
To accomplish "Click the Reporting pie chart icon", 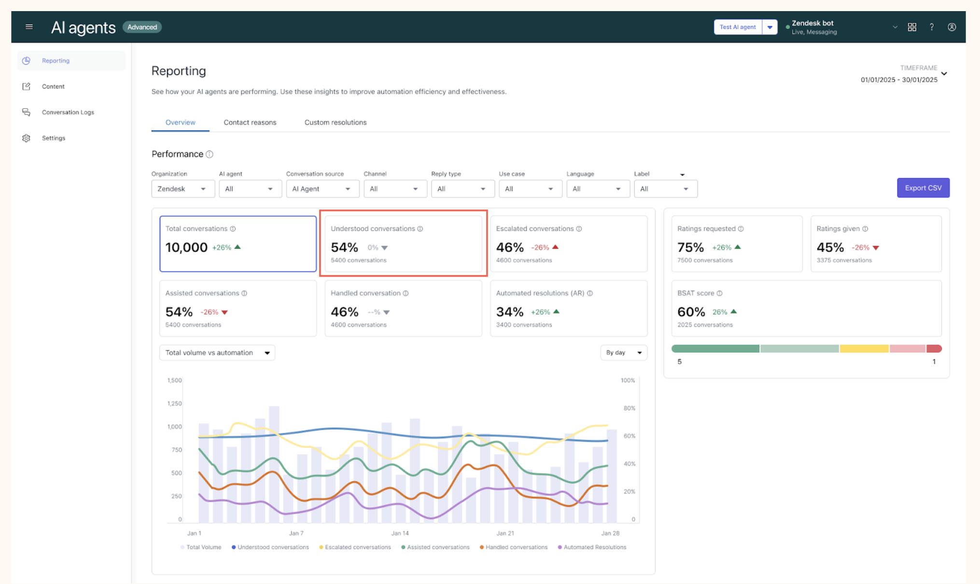I will [27, 60].
